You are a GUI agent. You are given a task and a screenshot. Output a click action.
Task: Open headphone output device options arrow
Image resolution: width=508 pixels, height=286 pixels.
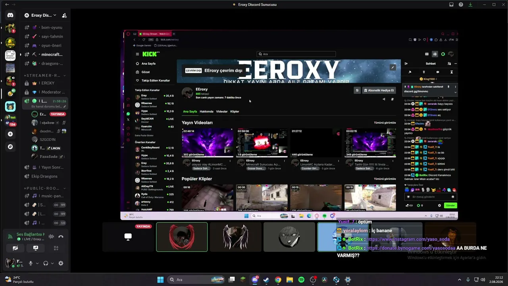coord(53,263)
